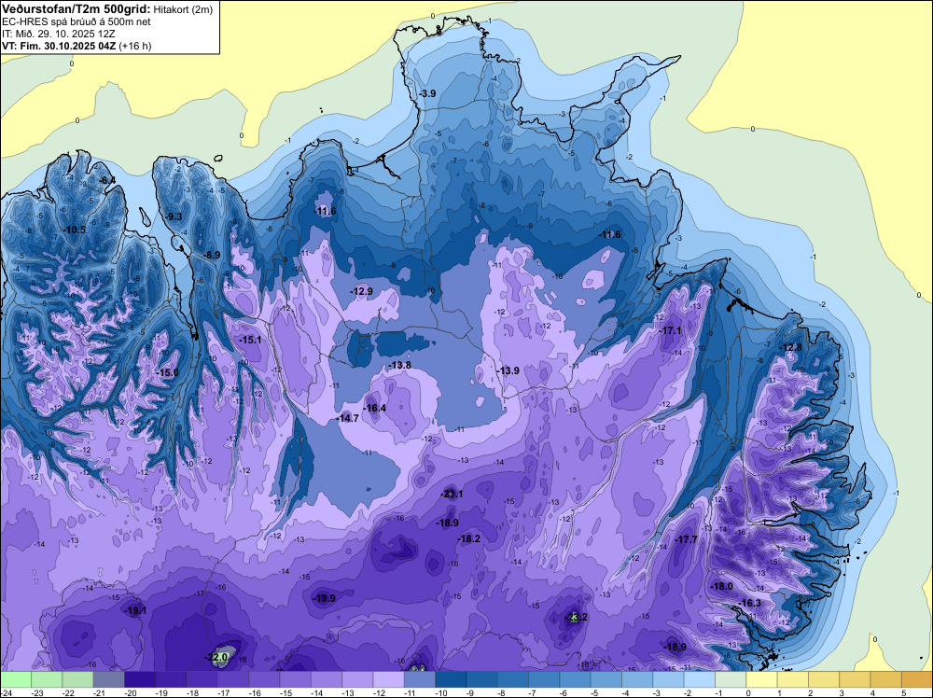Click the -12.8 temperature value

[791, 347]
